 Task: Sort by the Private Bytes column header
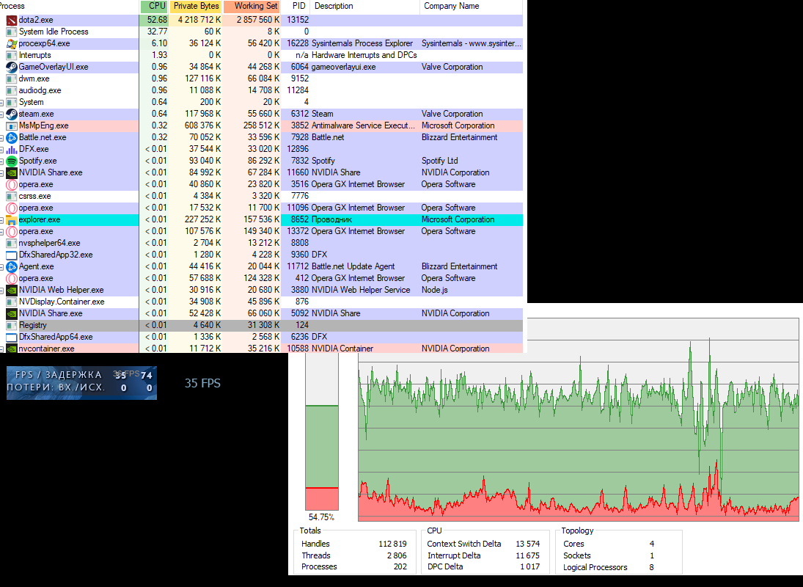pos(196,6)
